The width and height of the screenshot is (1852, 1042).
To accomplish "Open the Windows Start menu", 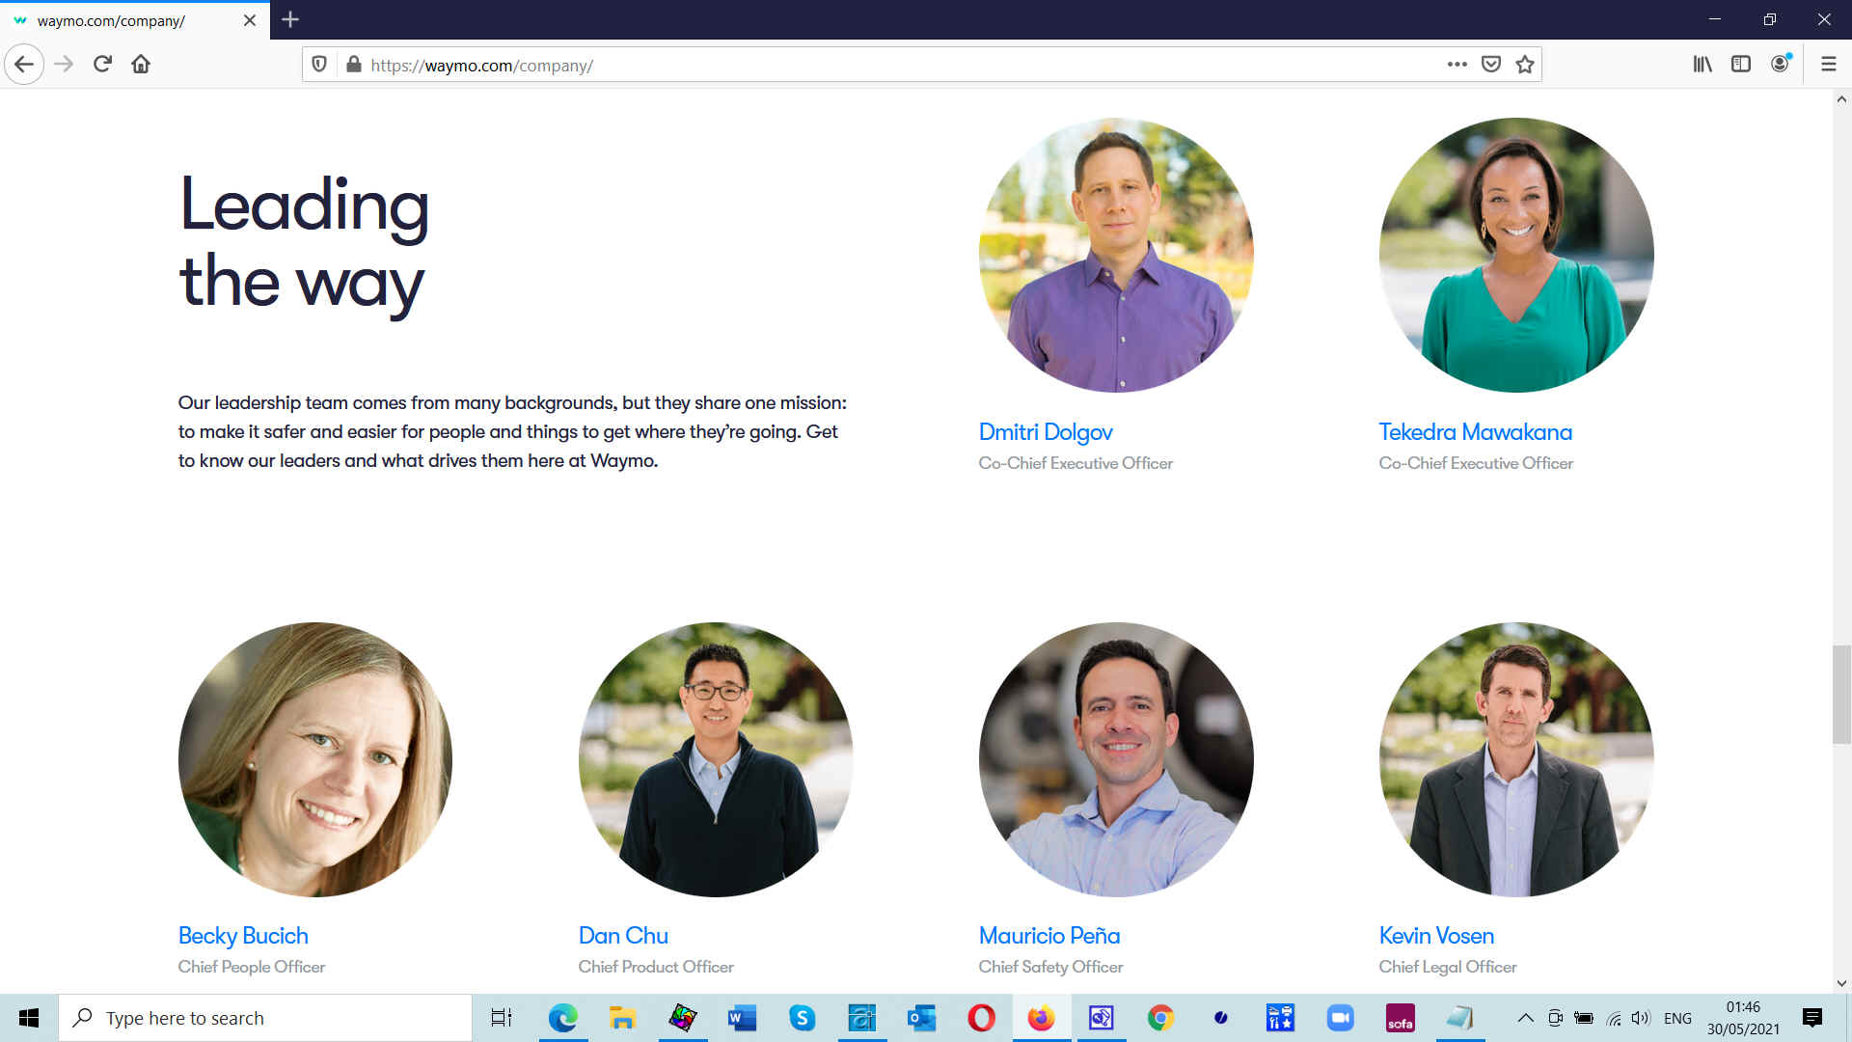I will [29, 1018].
